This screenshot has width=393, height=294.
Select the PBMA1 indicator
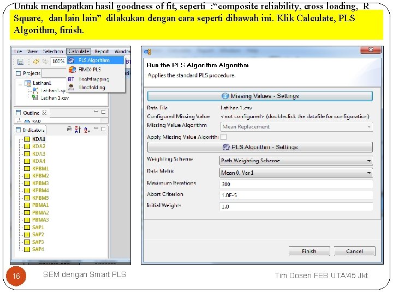coord(40,205)
